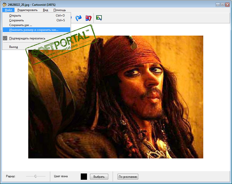This screenshot has width=232, height=184.
Task: Click the Cartoonist app icon in title bar
Action: click(x=4, y=5)
